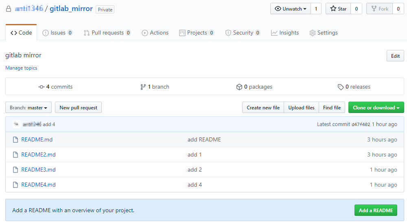Open the README.md file
This screenshot has width=407, height=224.
coord(37,139)
